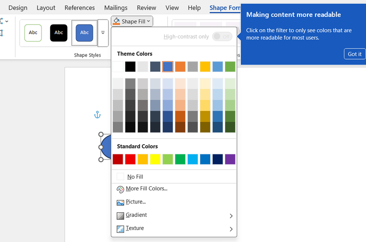The height and width of the screenshot is (242, 366).
Task: Open the Review tab
Action: pos(146,8)
